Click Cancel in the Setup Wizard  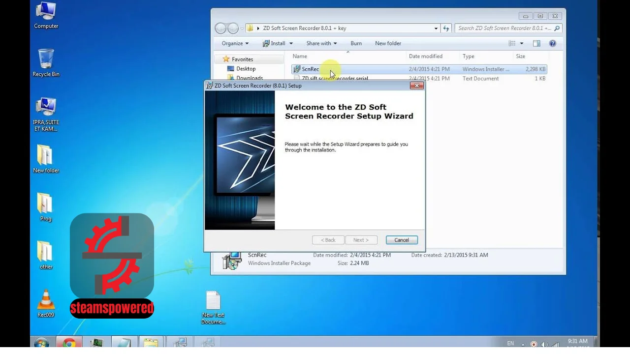click(402, 240)
